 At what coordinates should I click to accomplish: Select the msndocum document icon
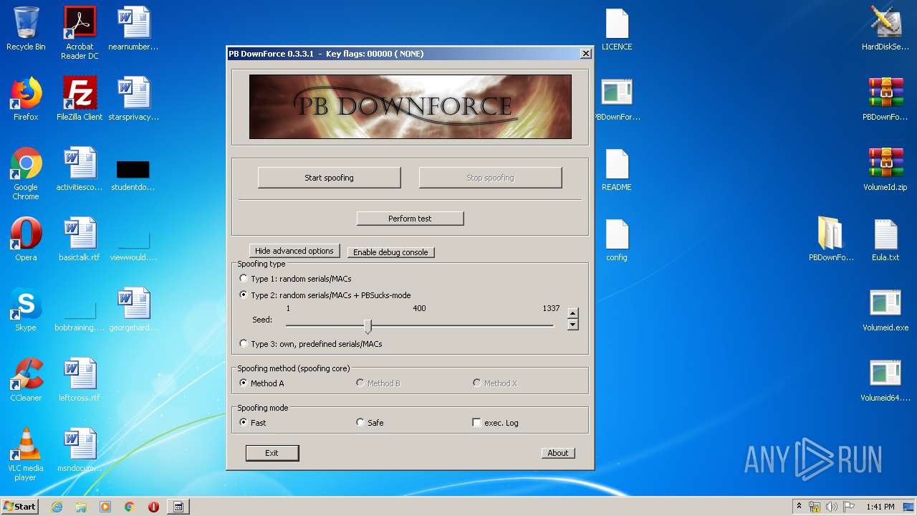click(80, 450)
